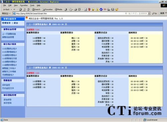Screen dimensions: 167x122
Task: Show browsing History from the toolbar
Action: 66,9
